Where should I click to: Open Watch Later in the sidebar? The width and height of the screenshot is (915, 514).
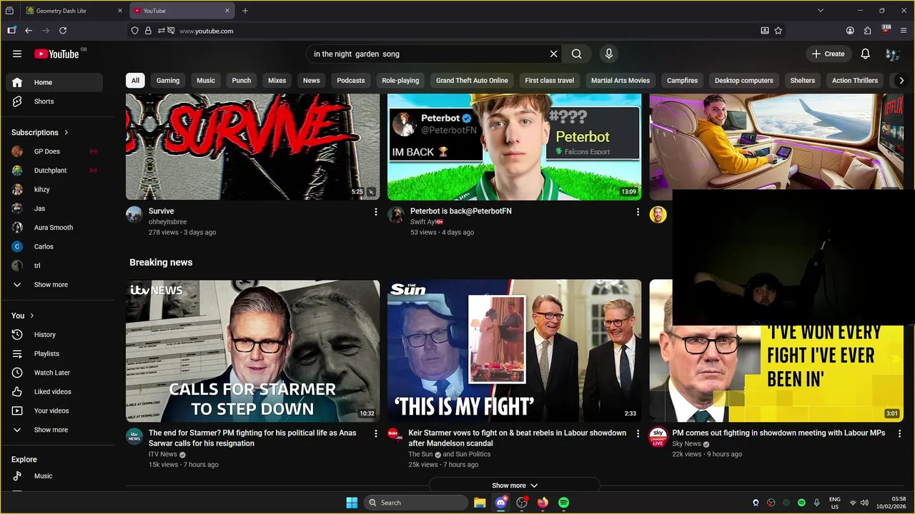click(54, 373)
